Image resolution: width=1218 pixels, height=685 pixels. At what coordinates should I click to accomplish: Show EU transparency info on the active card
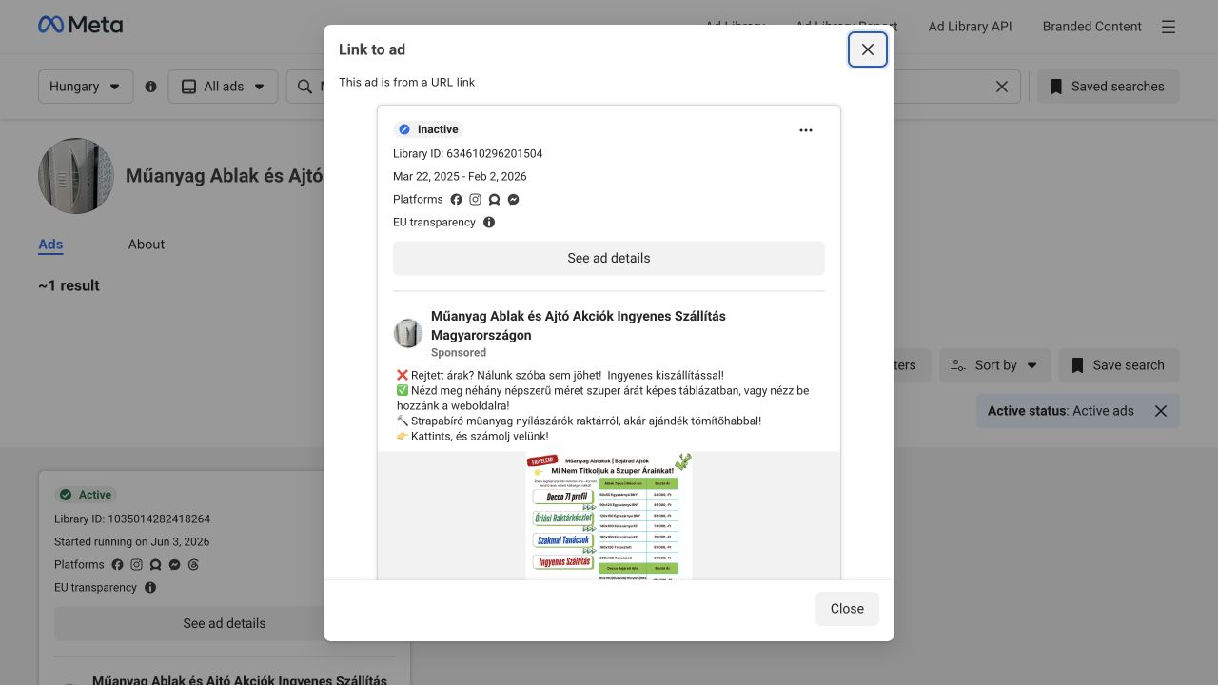(x=150, y=588)
